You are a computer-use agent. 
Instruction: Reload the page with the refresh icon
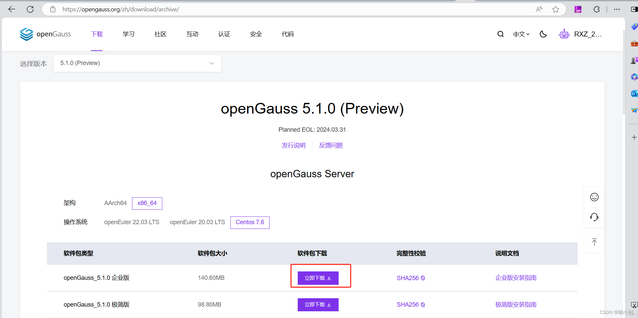click(30, 9)
